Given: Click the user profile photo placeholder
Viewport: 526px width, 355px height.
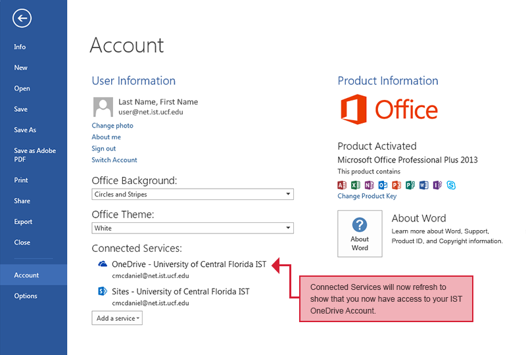Looking at the screenshot, I should (103, 107).
